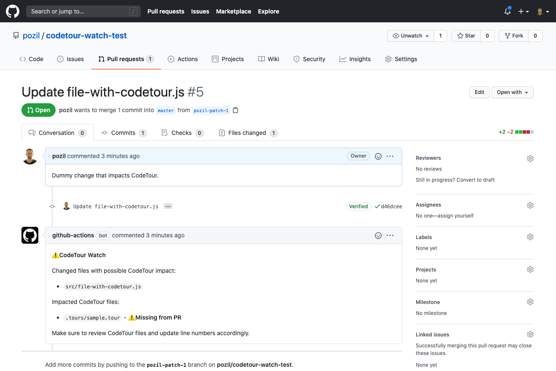Click the Convert to draft link
The width and height of the screenshot is (556, 371).
[476, 180]
